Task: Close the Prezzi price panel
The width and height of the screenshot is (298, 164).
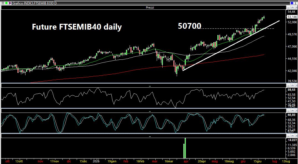Action: point(296,7)
